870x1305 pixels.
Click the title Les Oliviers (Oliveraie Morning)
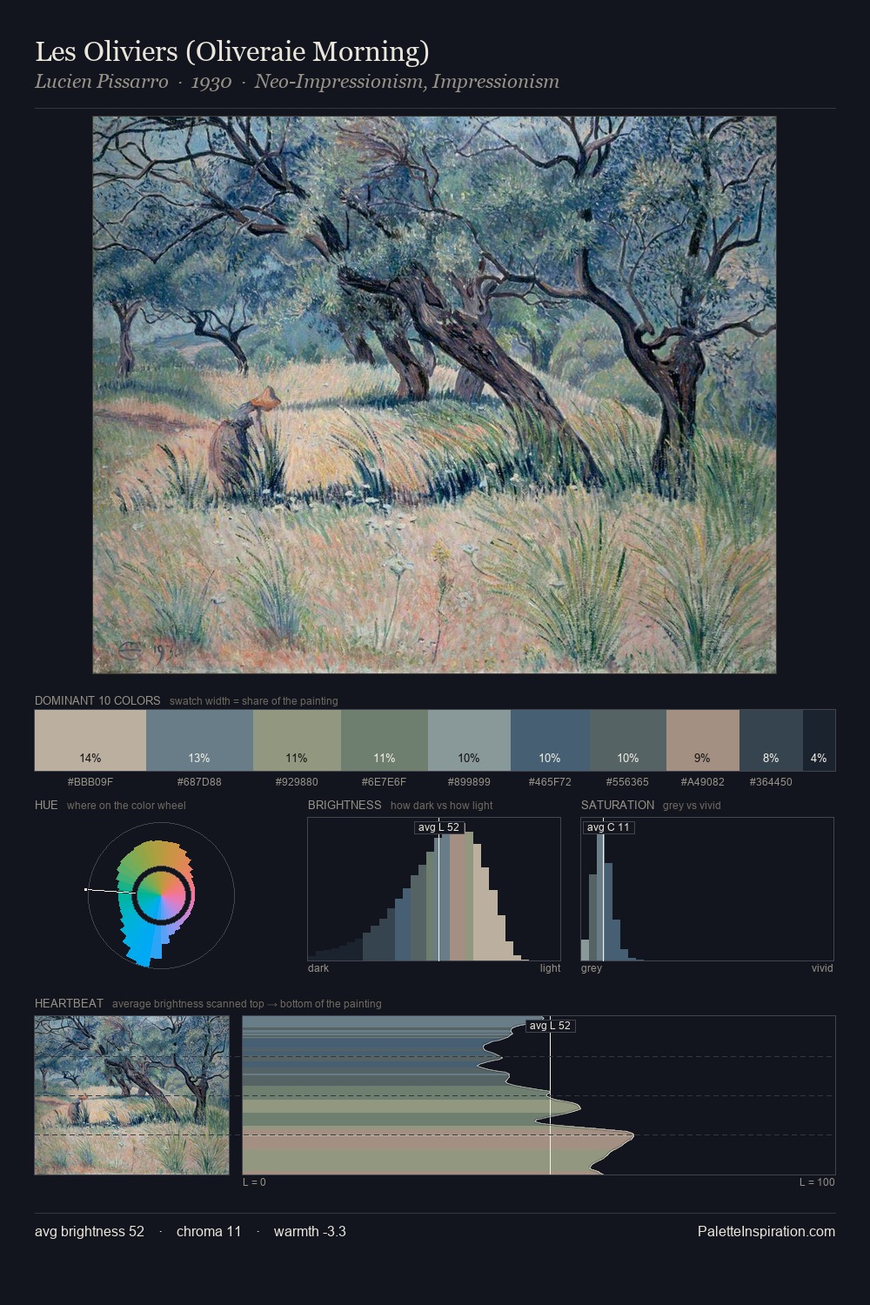(x=232, y=52)
